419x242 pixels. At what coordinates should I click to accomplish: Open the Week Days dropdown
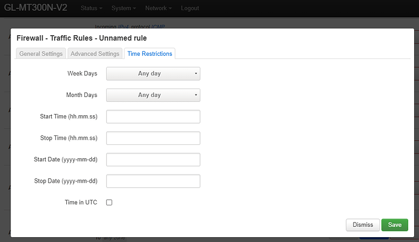153,73
